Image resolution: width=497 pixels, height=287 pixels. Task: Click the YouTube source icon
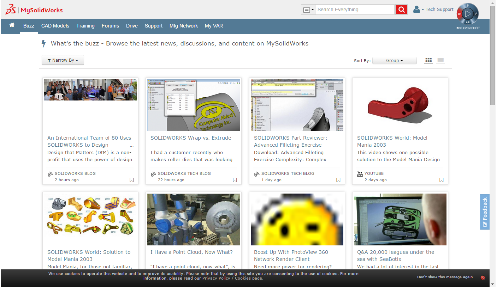pos(360,174)
